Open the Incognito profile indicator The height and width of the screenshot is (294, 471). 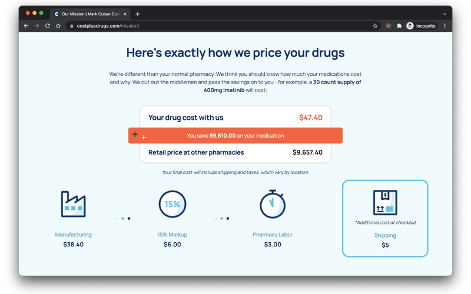pyautogui.click(x=421, y=26)
